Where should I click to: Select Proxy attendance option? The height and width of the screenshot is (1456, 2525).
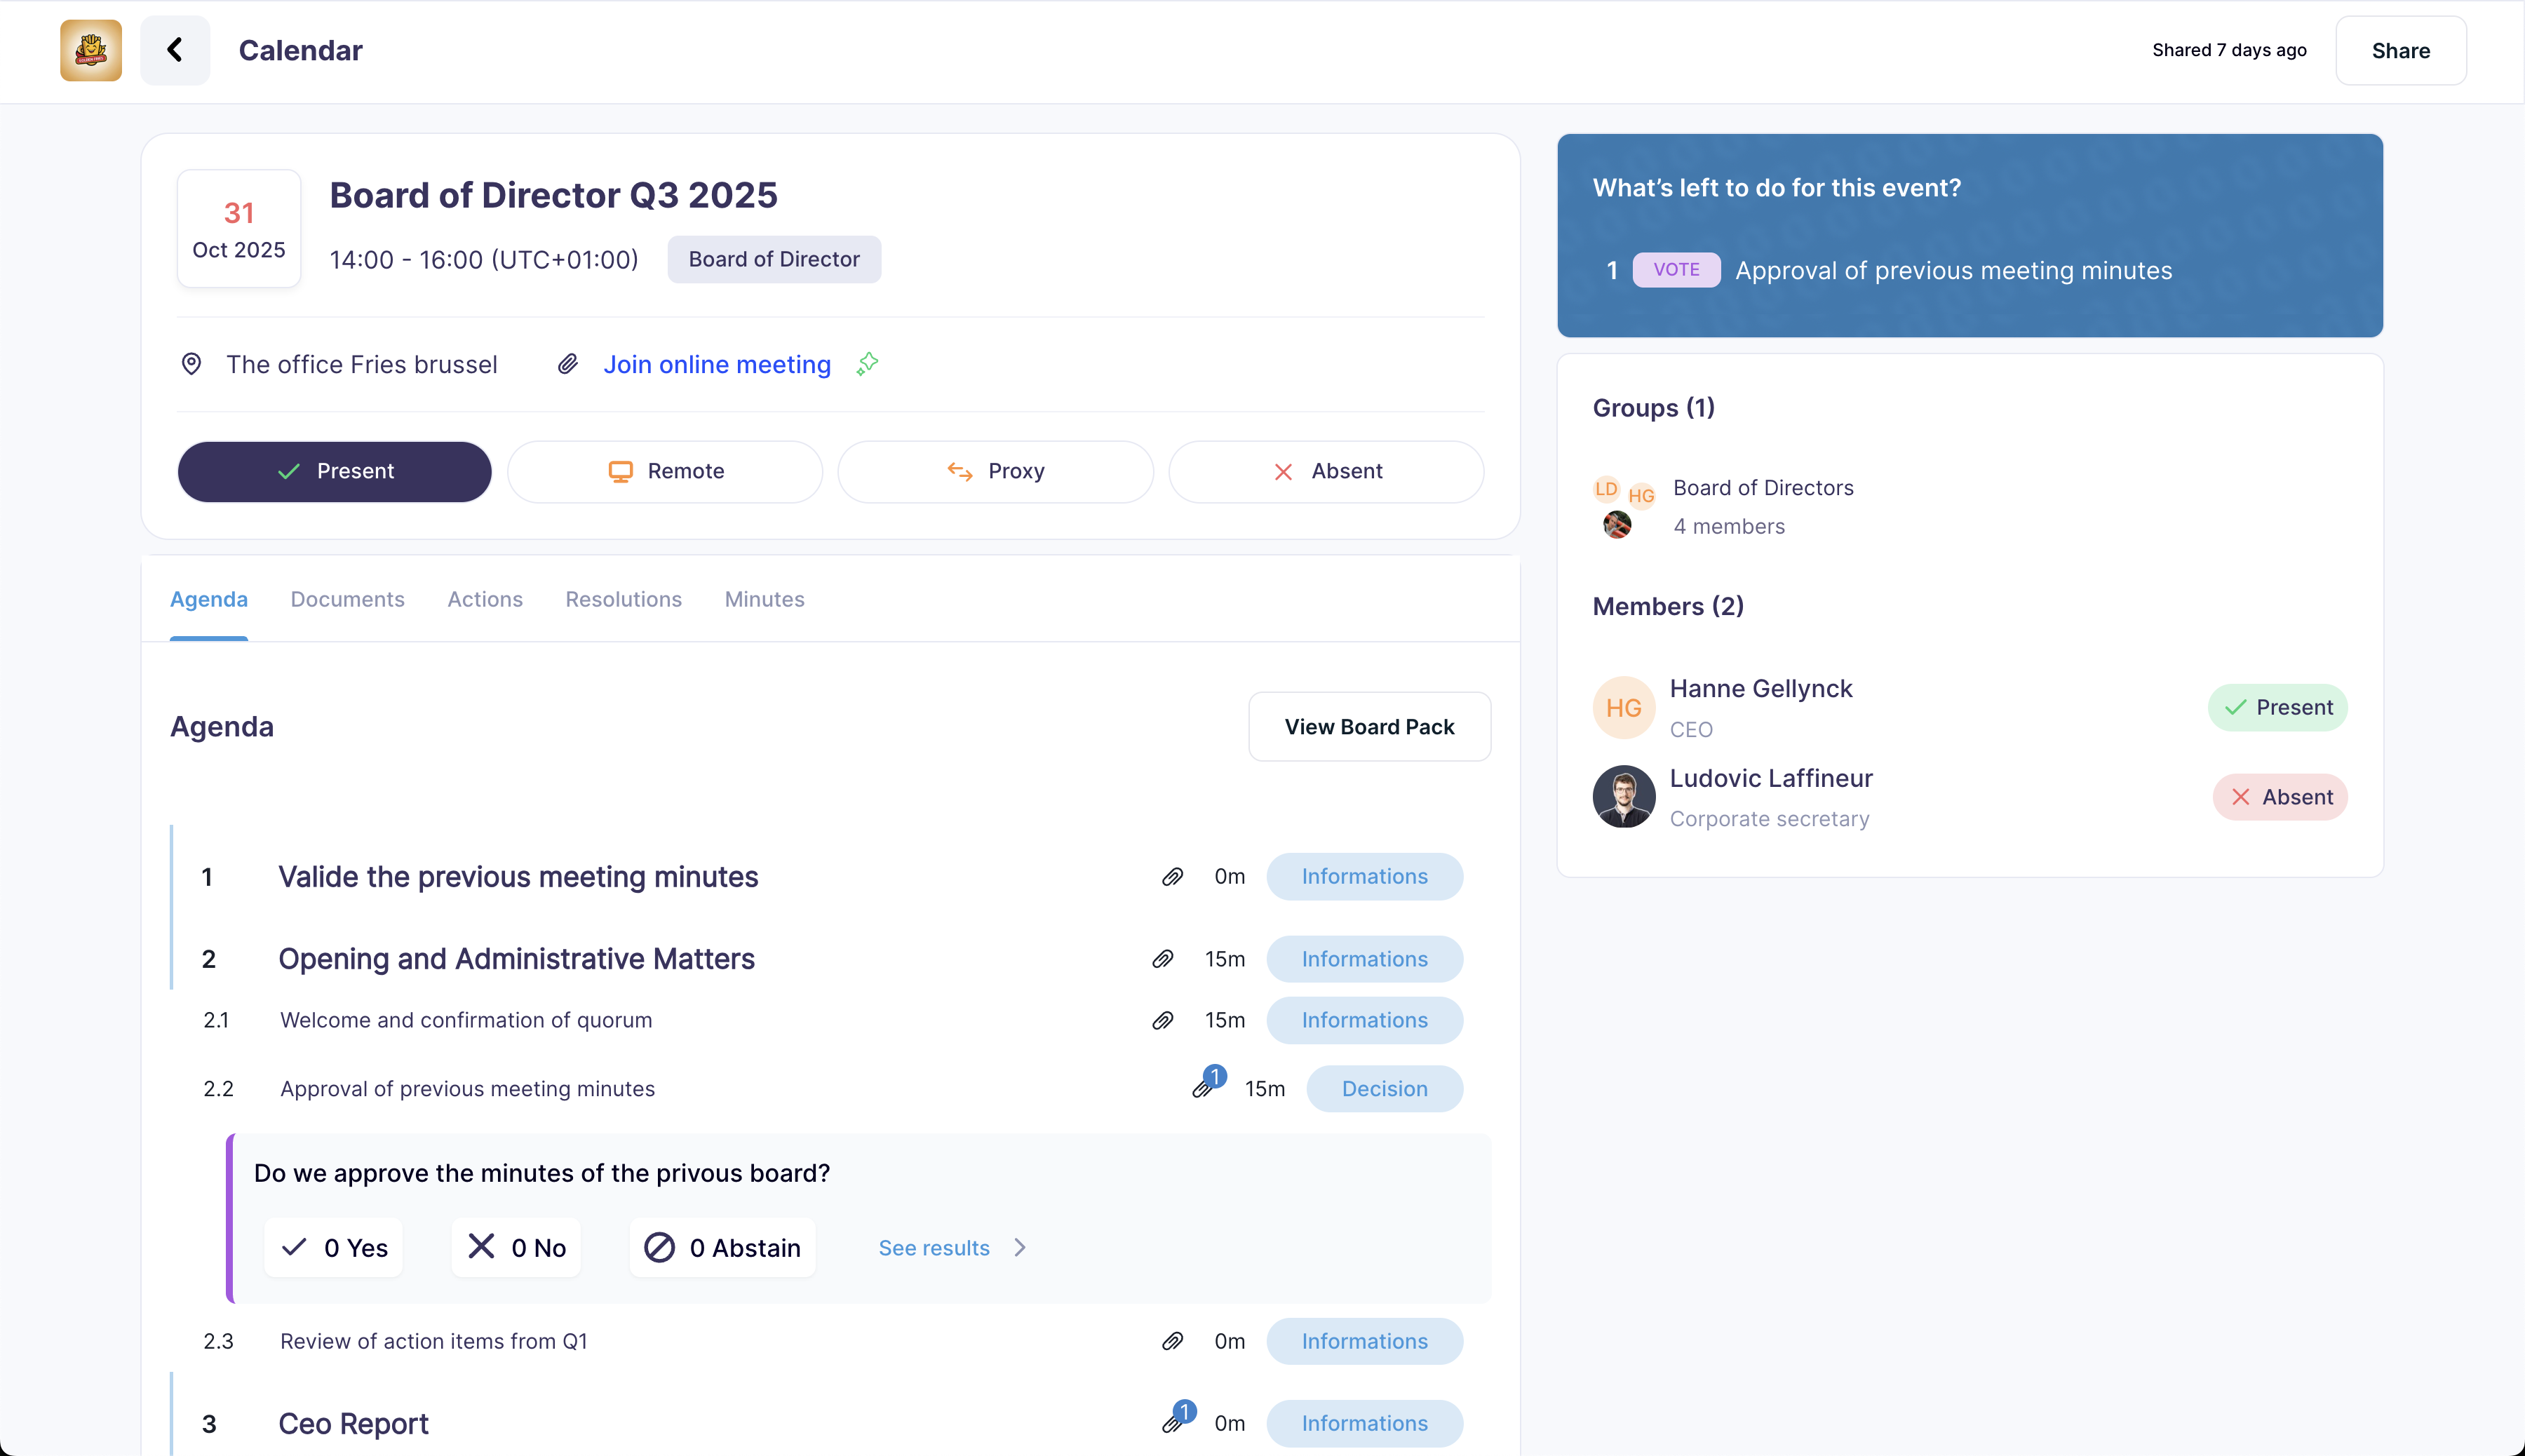click(995, 471)
